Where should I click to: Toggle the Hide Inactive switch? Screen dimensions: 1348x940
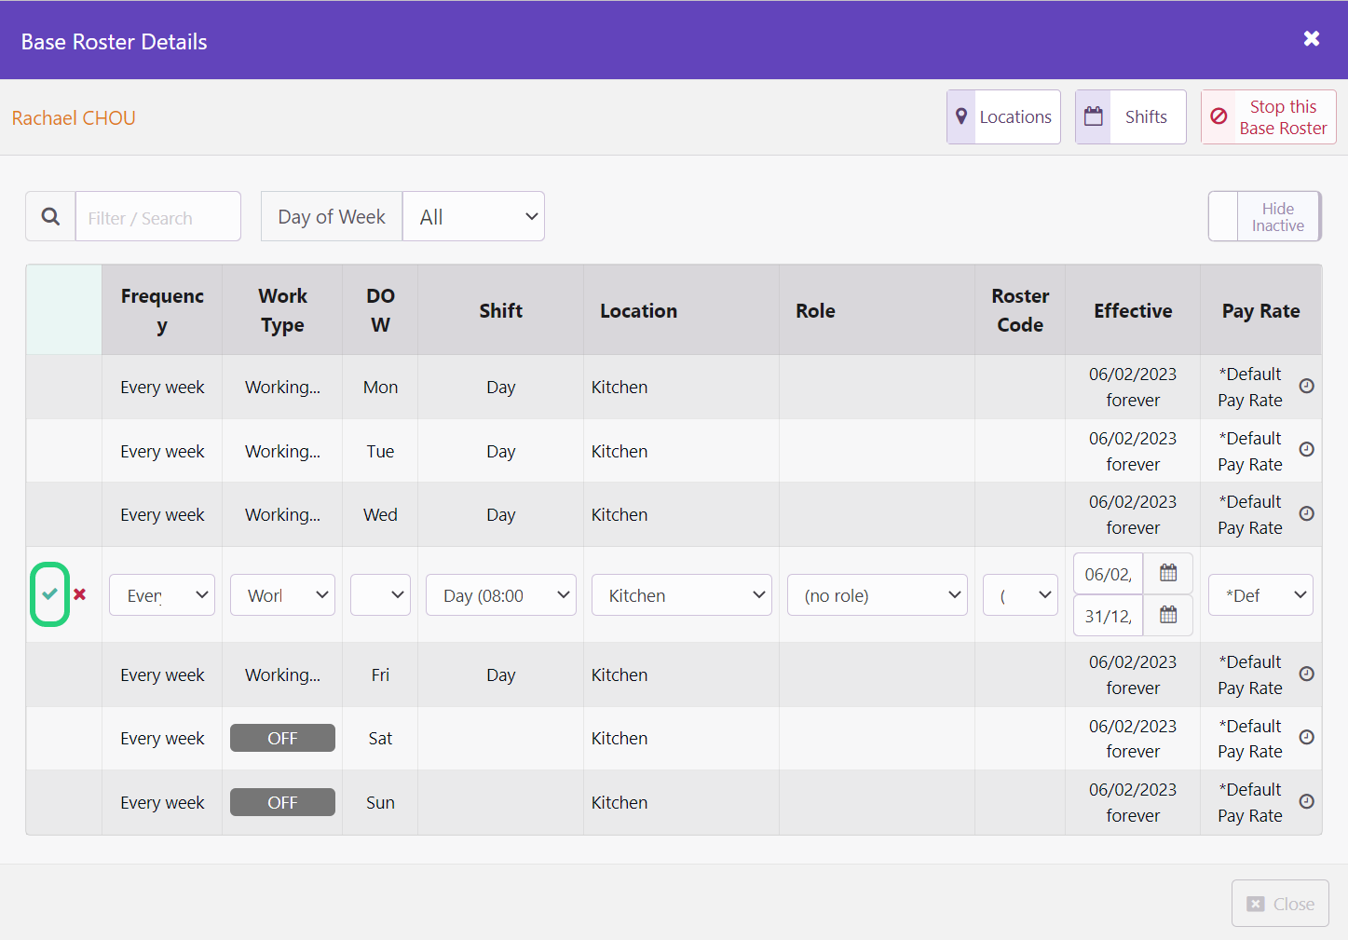coord(1265,216)
